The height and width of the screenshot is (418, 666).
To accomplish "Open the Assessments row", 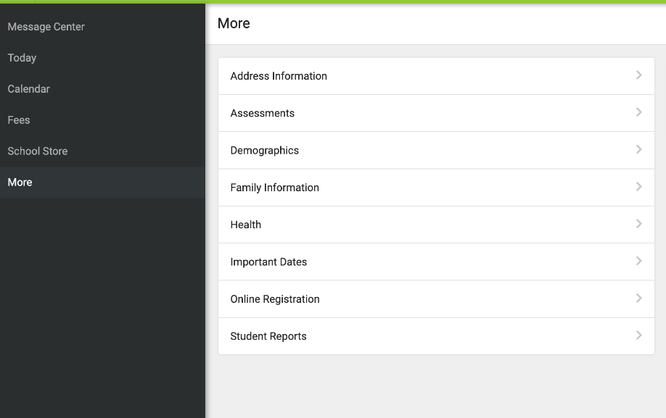I will click(436, 113).
